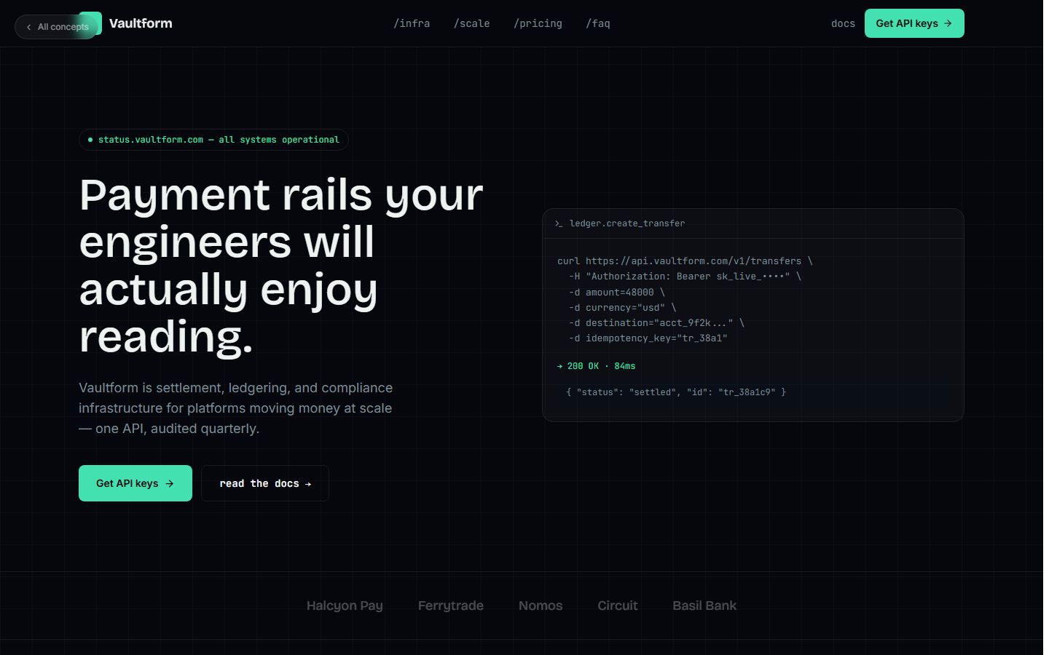The width and height of the screenshot is (1049, 655).
Task: Click the idempotency_key line
Action: pyautogui.click(x=648, y=338)
